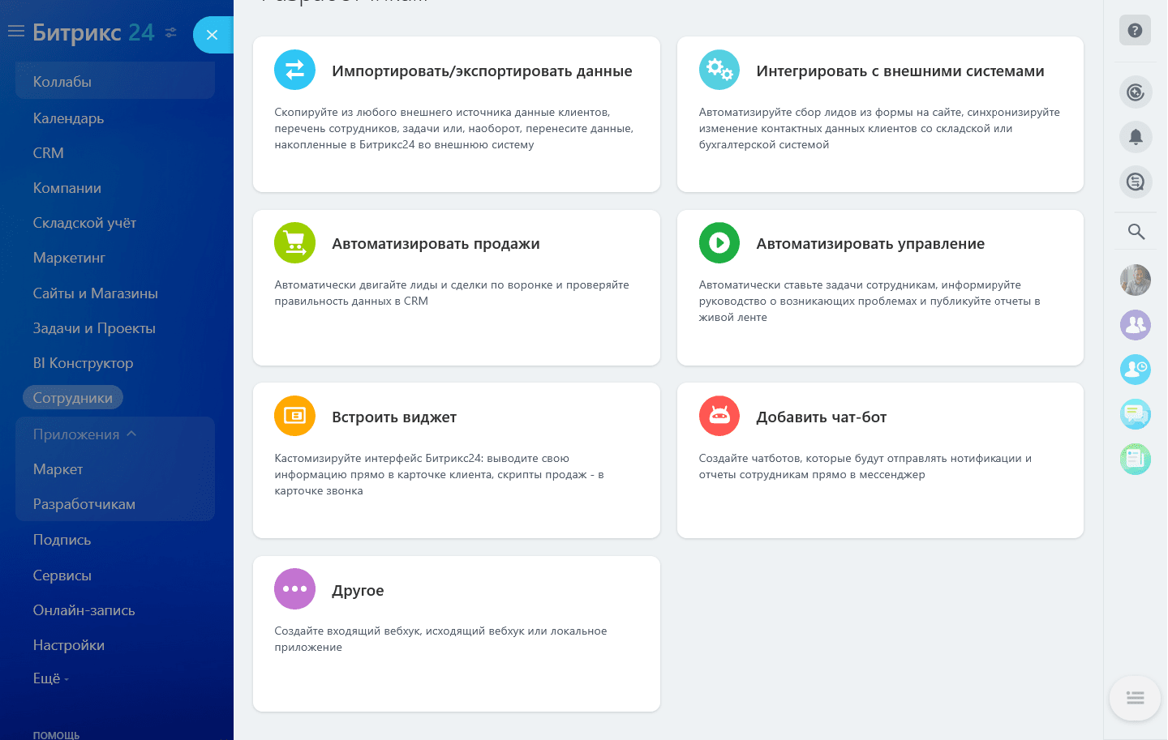
Task: Click the blue import/export arrows icon
Action: [294, 70]
